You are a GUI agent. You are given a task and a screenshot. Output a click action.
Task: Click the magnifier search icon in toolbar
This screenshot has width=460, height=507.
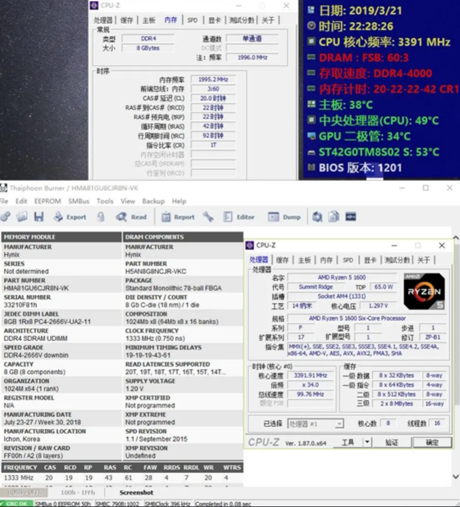[x=317, y=217]
